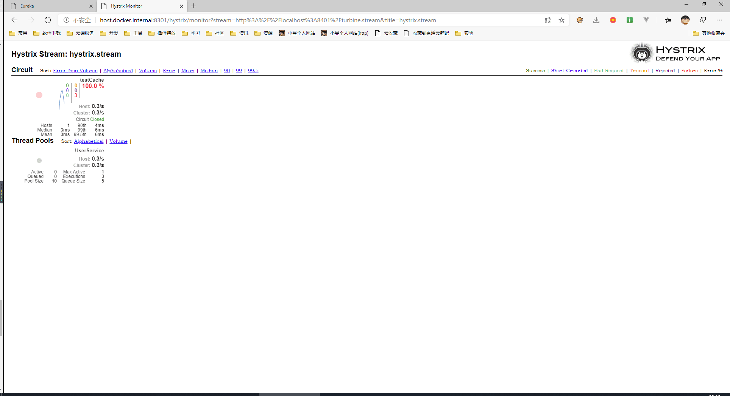Click the testCache pink status circle
Viewport: 730px width, 396px height.
click(39, 95)
